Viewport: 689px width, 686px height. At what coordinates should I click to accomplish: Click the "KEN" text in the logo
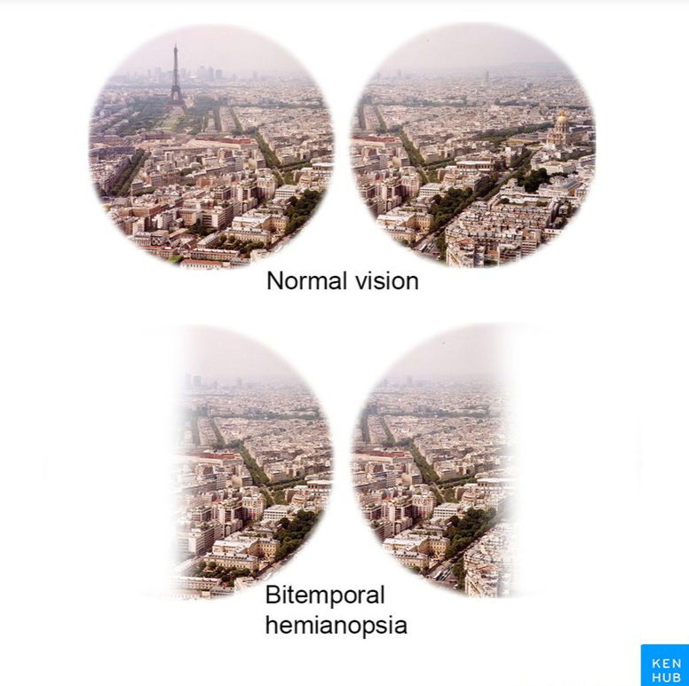tap(667, 663)
